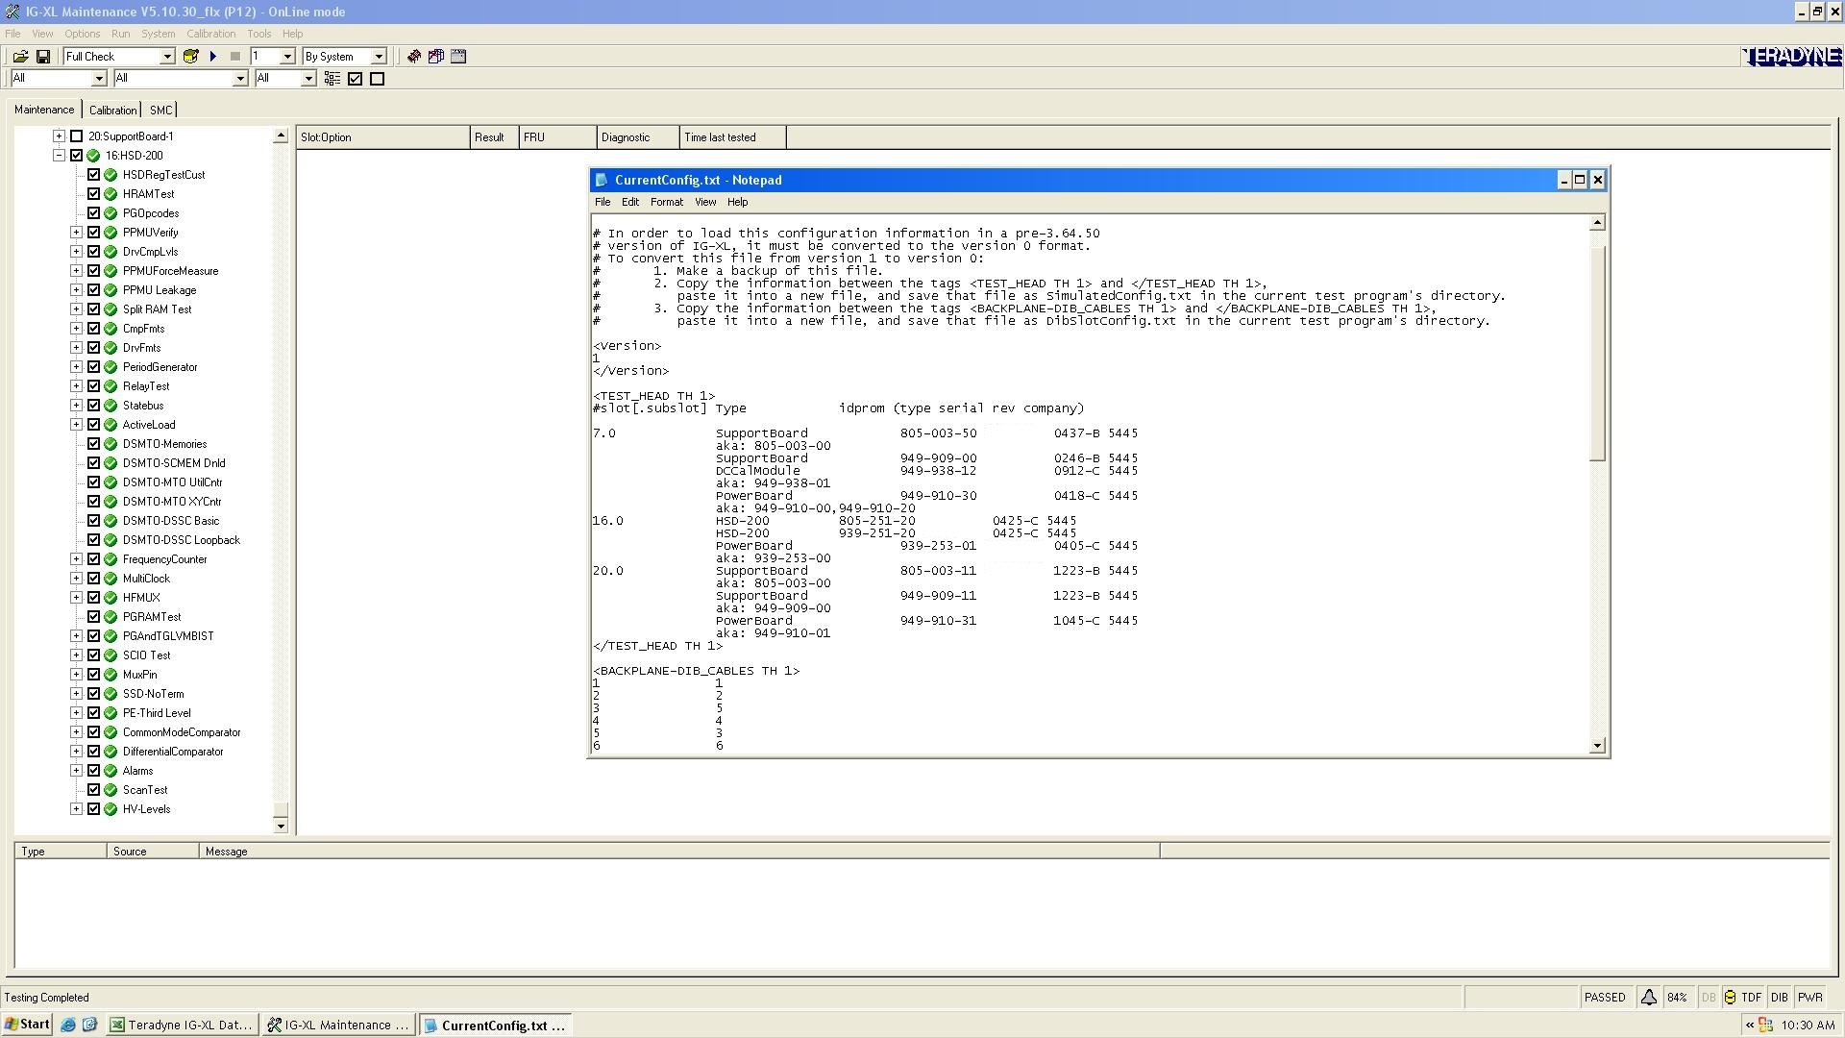Screen dimensions: 1845x1038
Task: Switch to IG-XL Maintenance taskbar button
Action: 339,1026
